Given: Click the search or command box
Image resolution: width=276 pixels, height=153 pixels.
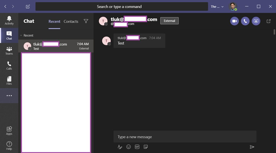Looking at the screenshot, I should pos(122,6).
